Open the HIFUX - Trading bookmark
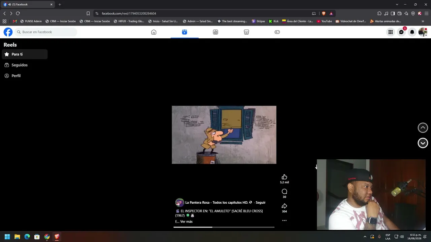 point(129,21)
